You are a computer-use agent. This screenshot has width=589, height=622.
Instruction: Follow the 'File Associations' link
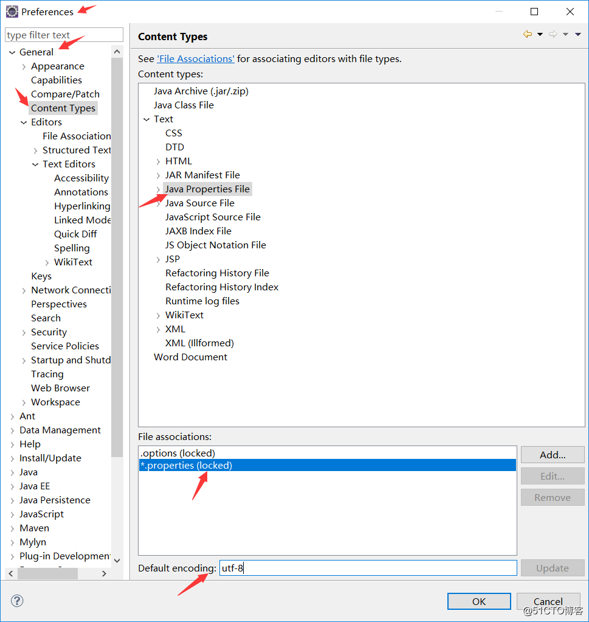click(x=196, y=58)
